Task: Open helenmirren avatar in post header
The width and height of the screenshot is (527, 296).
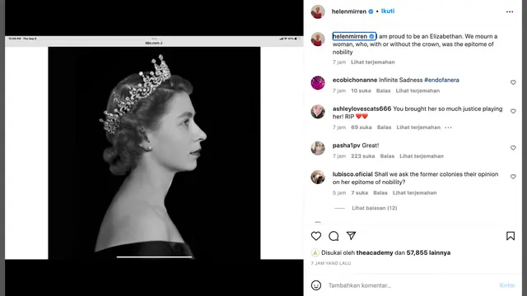Action: pyautogui.click(x=318, y=12)
